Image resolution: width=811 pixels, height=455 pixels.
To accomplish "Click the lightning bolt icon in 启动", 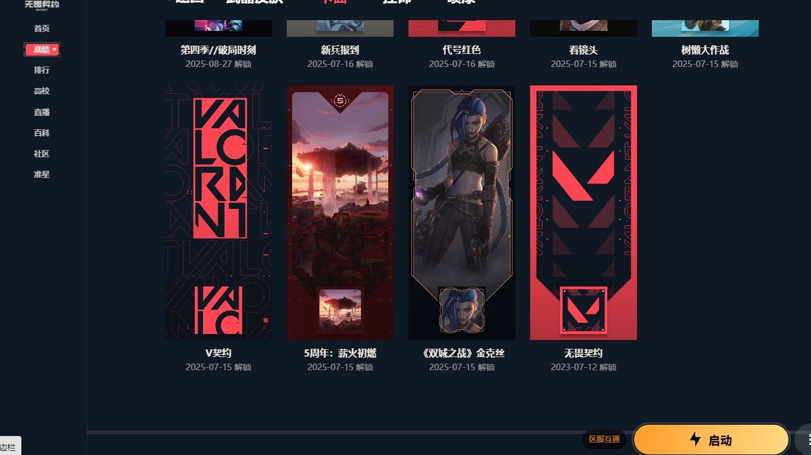I will [695, 440].
